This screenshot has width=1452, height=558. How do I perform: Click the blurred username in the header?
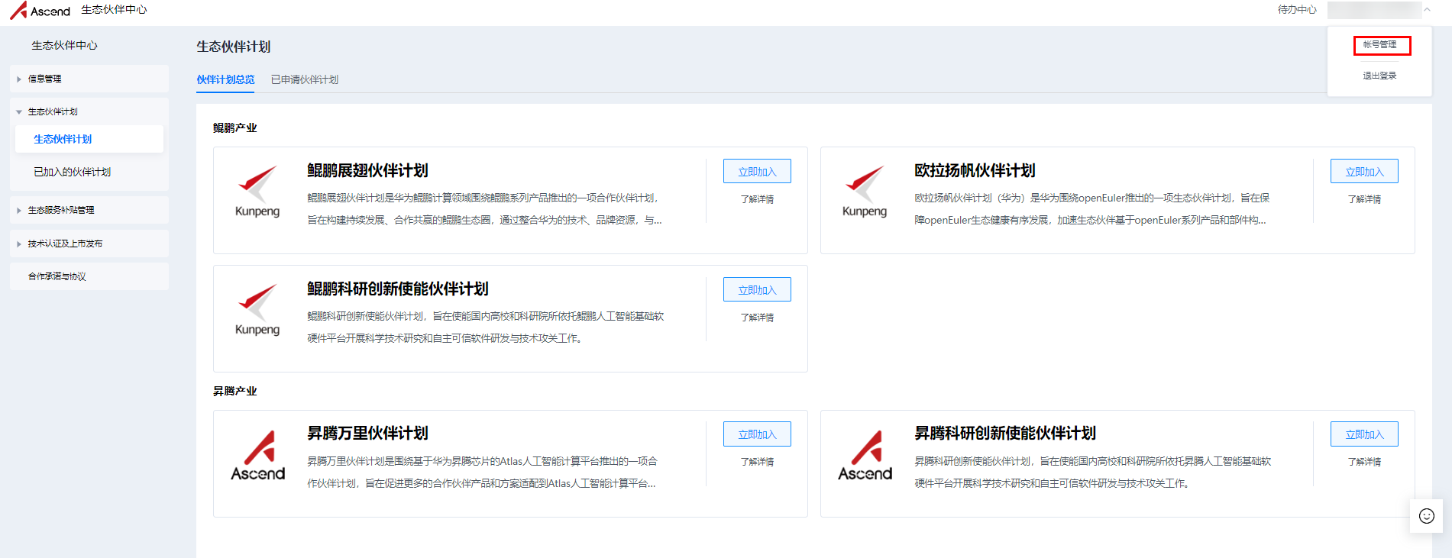[1373, 10]
